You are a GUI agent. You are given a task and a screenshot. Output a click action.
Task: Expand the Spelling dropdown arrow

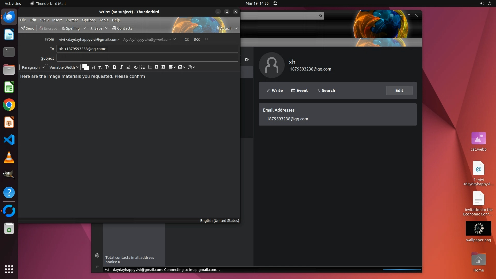(x=84, y=28)
